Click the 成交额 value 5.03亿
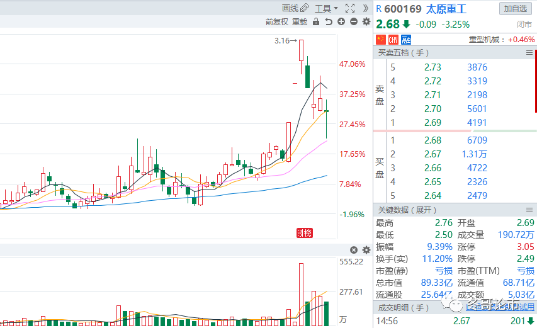 coord(521,295)
